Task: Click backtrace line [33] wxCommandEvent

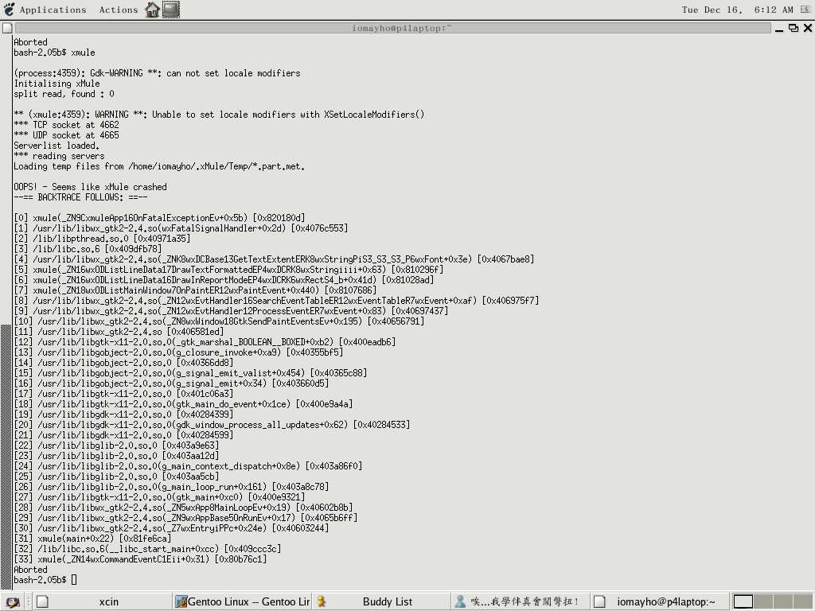Action: (140, 559)
